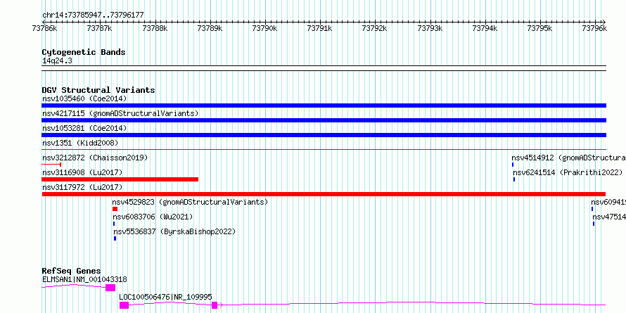Select the DGV Structural Variants track title
Image resolution: width=626 pixels, height=313 pixels.
coord(98,90)
